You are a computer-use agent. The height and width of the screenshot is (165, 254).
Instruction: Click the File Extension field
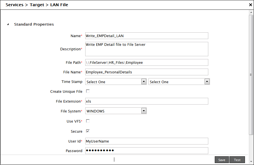[x=146, y=101]
